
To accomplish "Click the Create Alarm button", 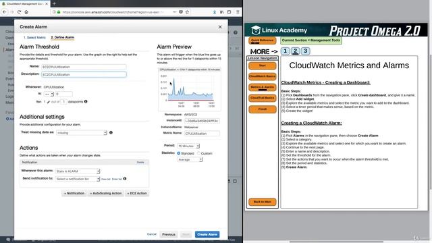I will click(x=207, y=234).
